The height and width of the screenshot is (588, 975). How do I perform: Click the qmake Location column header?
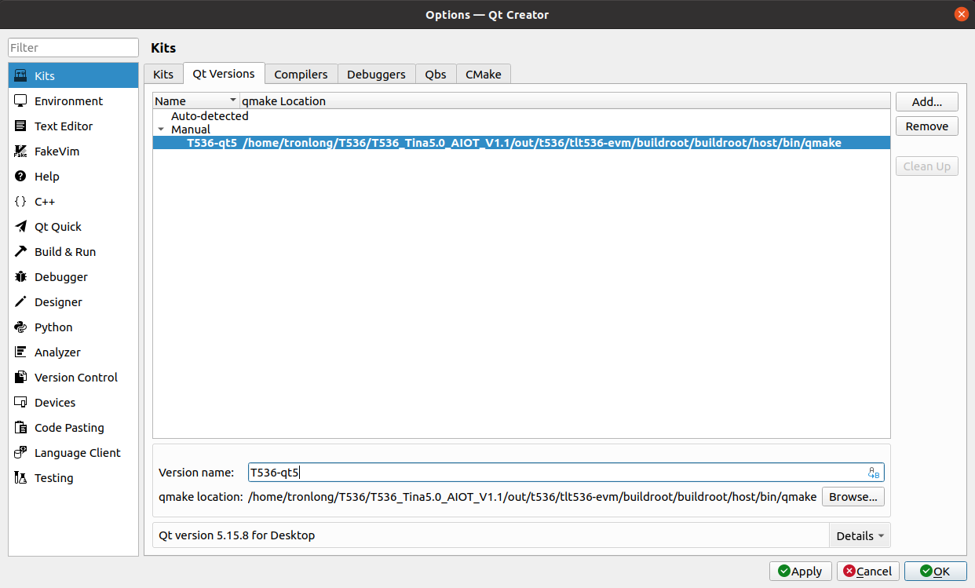coord(565,100)
